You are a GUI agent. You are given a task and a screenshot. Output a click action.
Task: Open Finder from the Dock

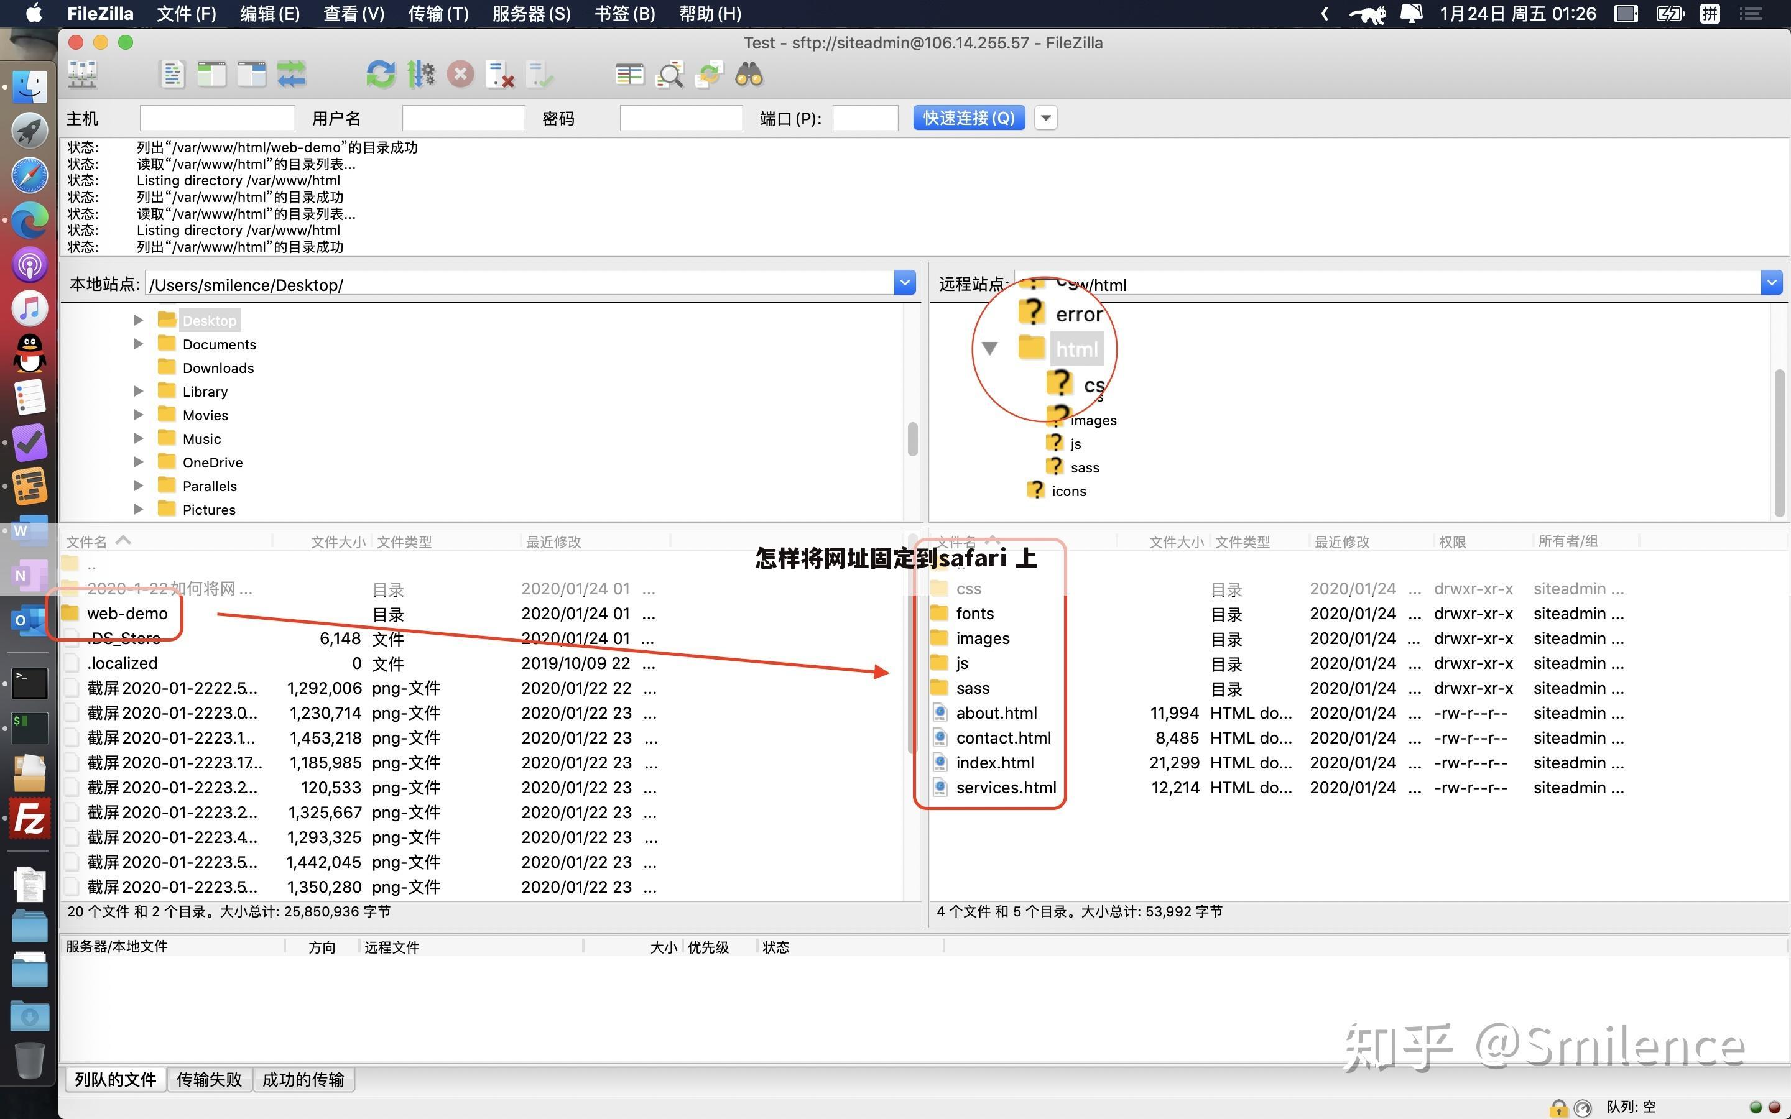tap(30, 87)
